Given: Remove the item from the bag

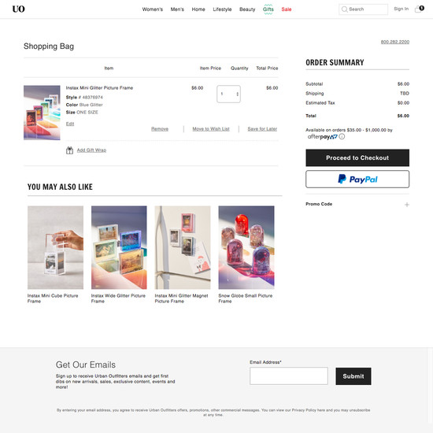Looking at the screenshot, I should (160, 129).
